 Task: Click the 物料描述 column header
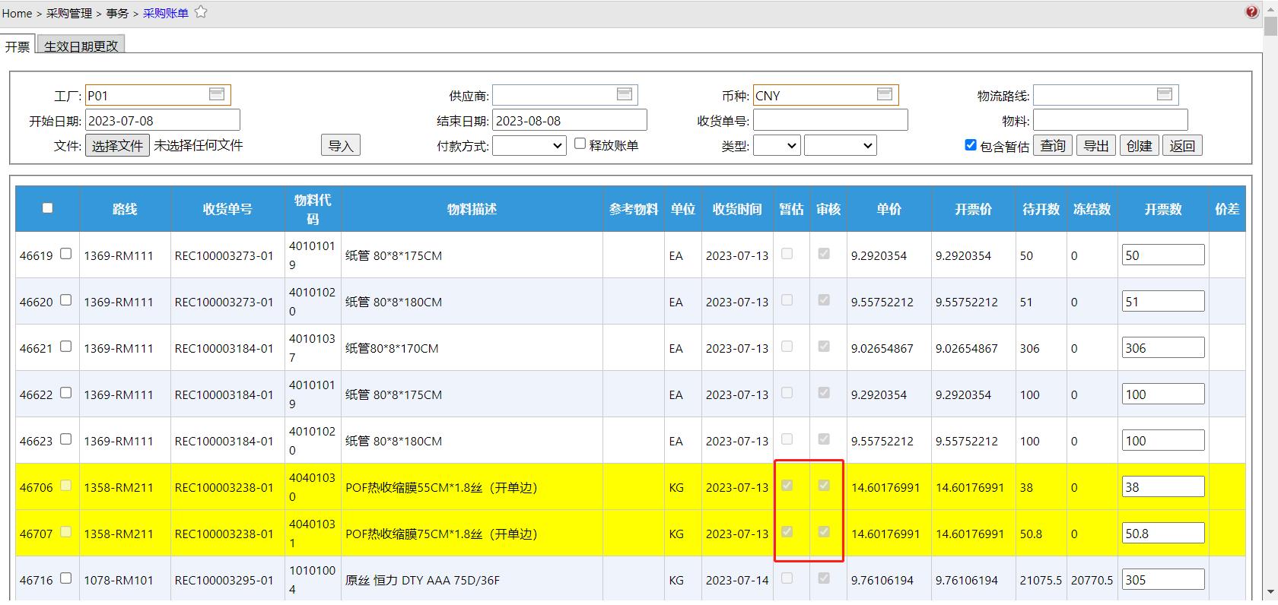click(472, 209)
